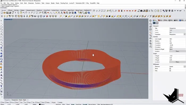
Task: Enable the Cen osnap checkbox
Action: pos(19,102)
